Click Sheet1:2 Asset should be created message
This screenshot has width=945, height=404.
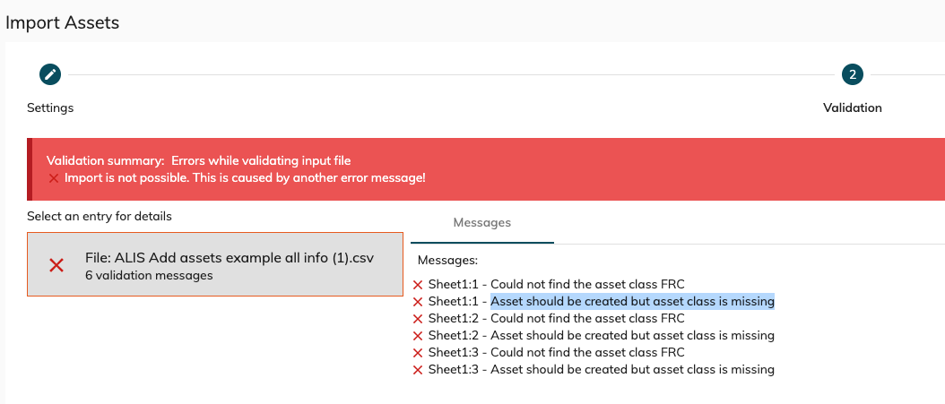coord(601,336)
